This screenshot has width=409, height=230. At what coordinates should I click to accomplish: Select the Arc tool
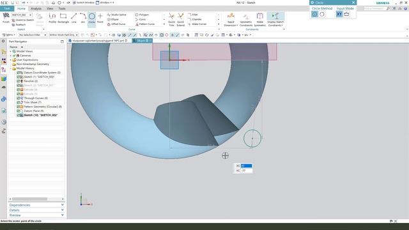(83, 18)
